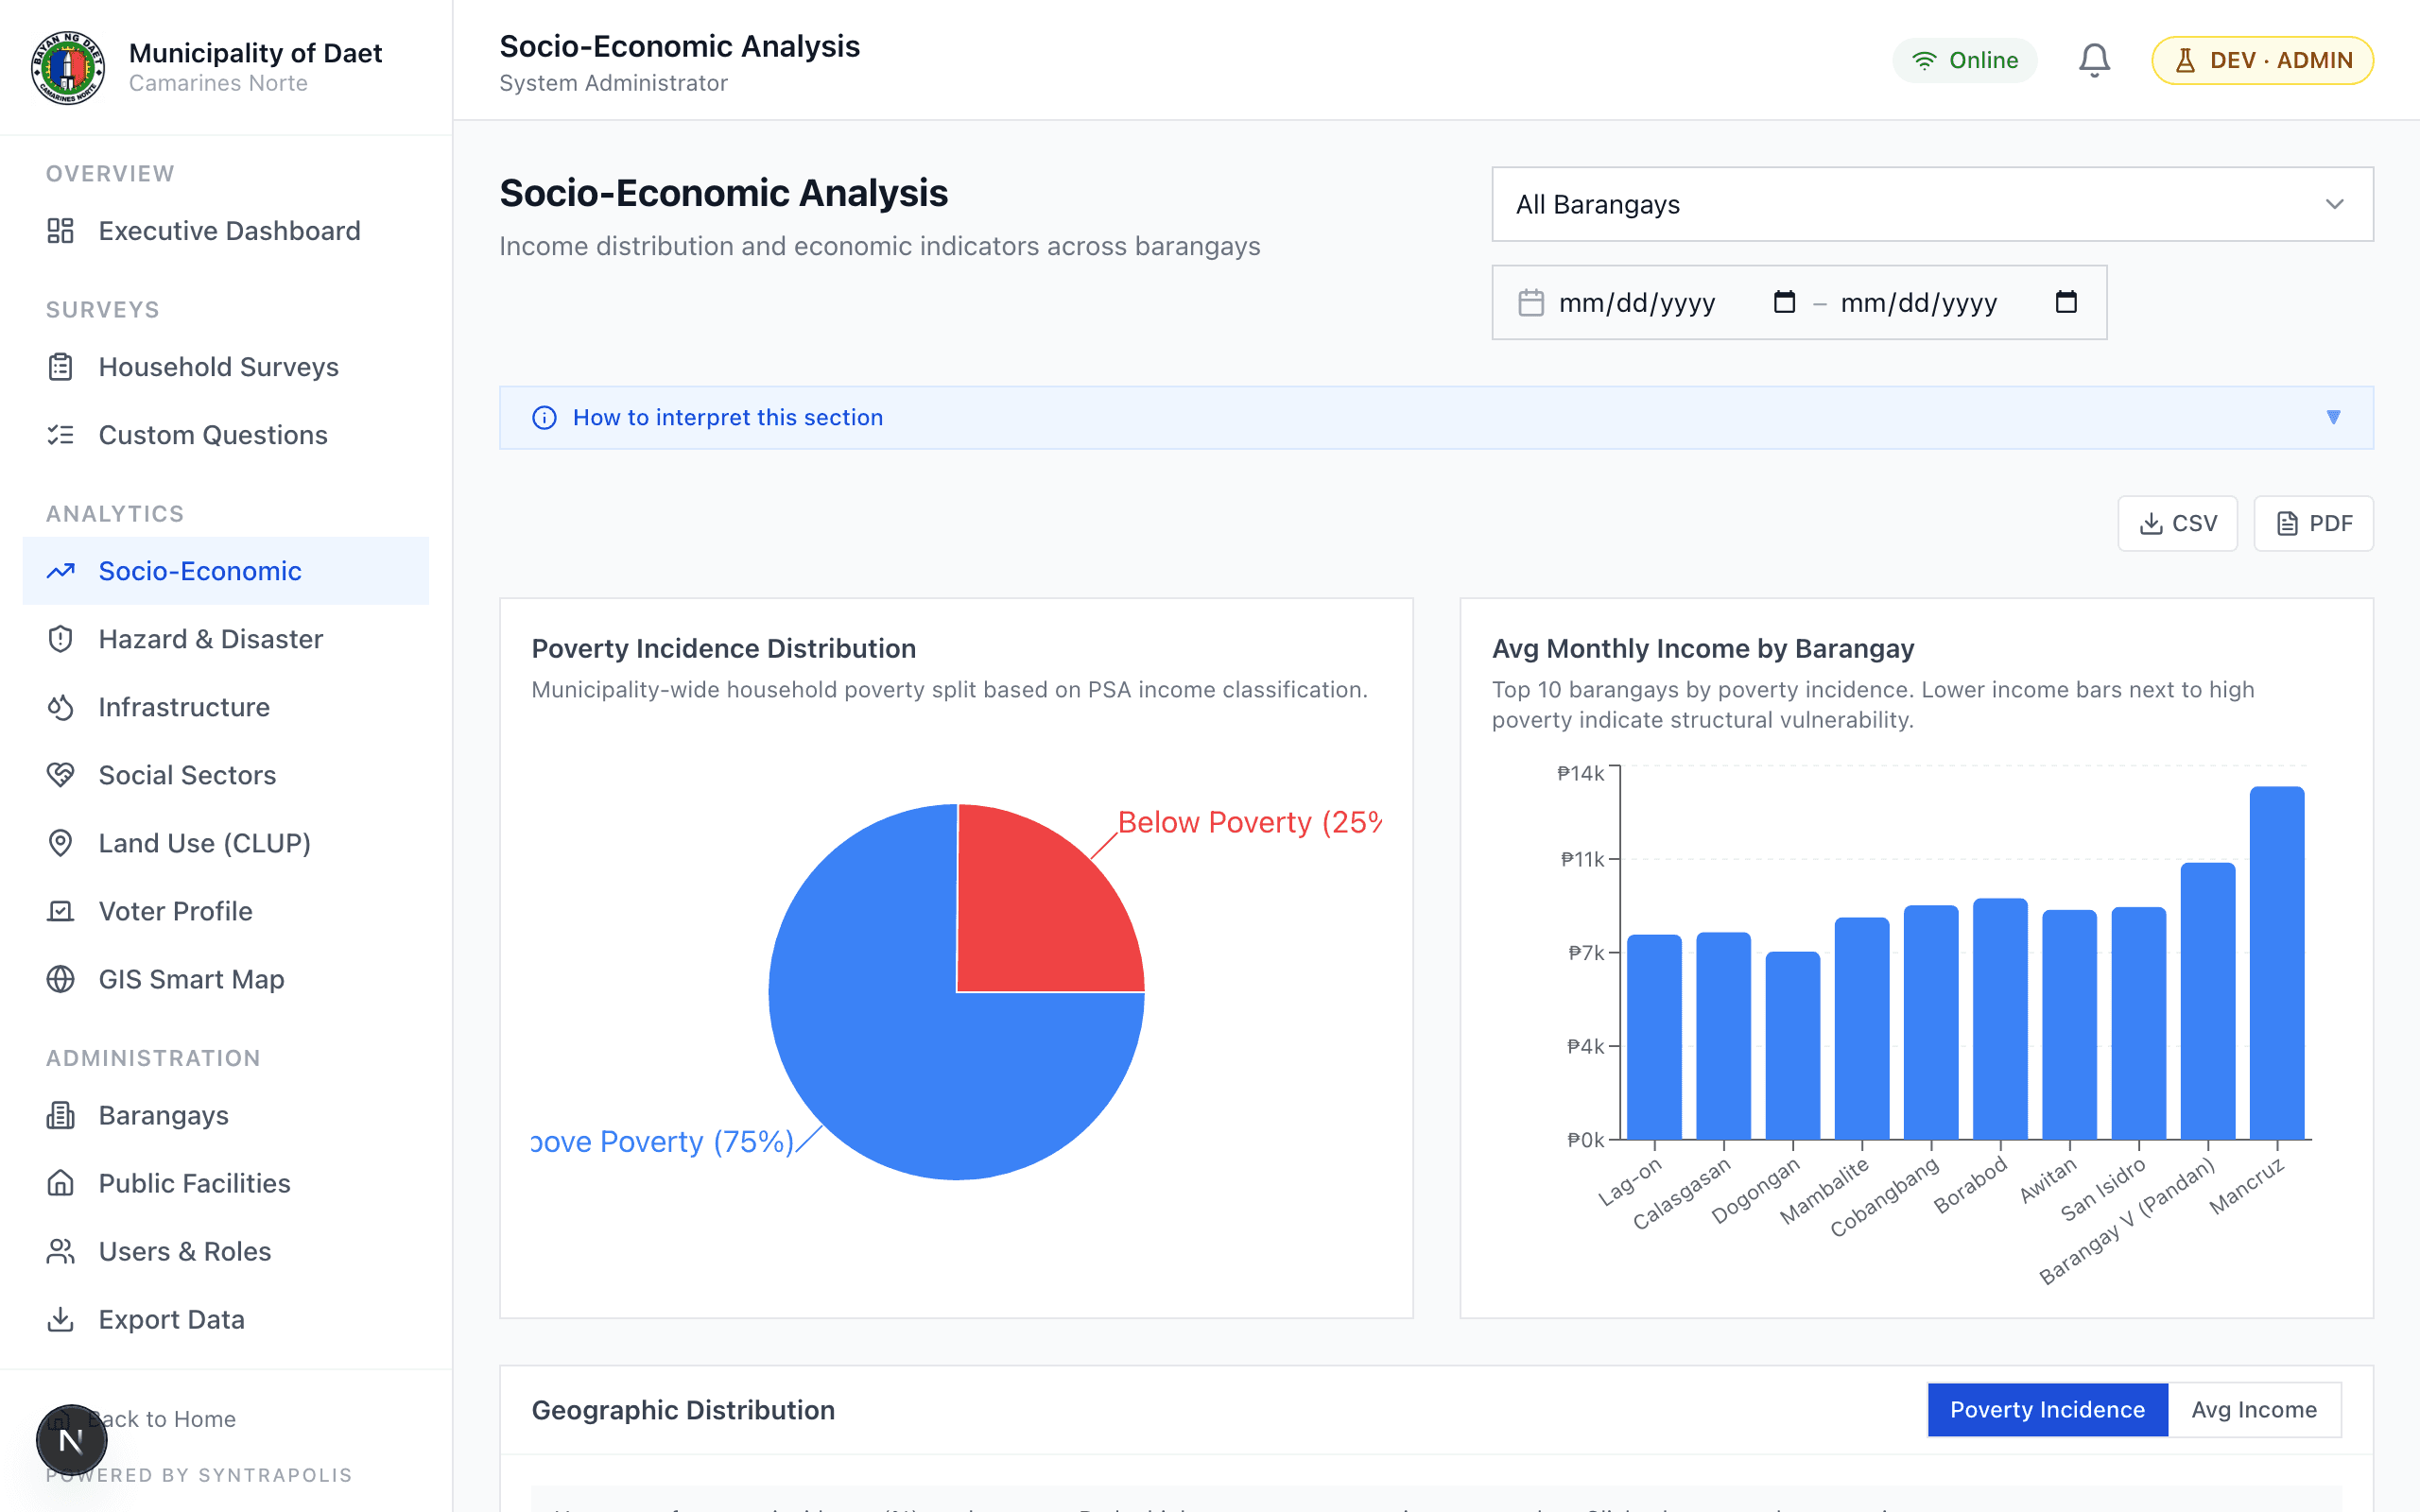The width and height of the screenshot is (2420, 1512).
Task: Switch map to Avg Income view
Action: (x=2254, y=1410)
